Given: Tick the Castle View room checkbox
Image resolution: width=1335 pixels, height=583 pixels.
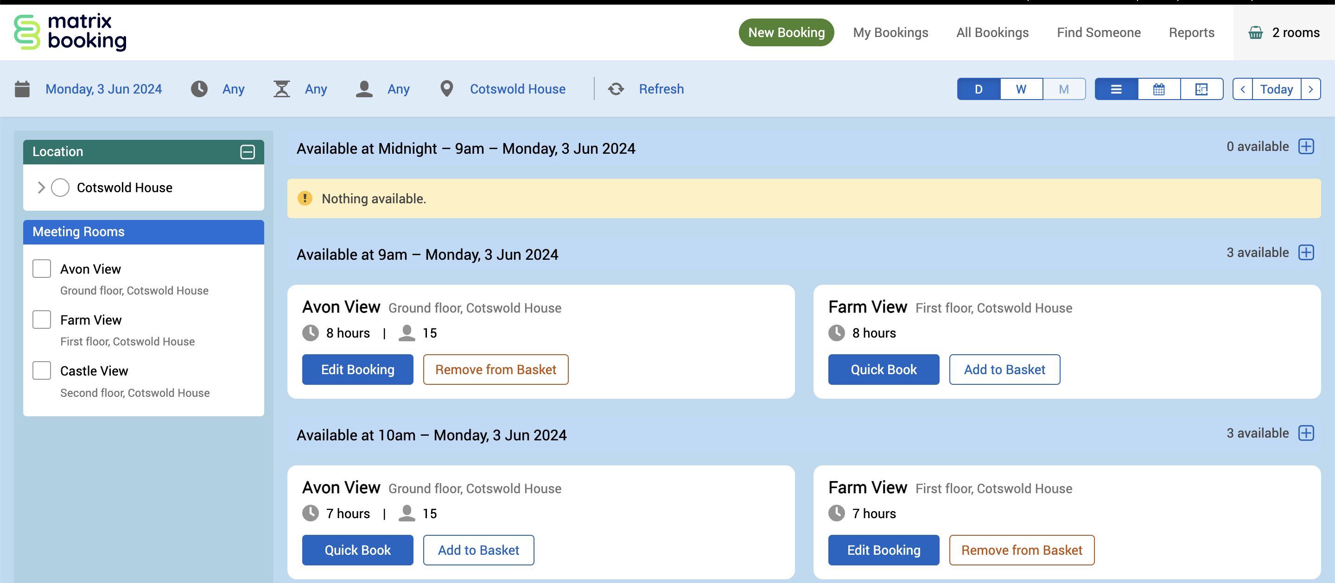Looking at the screenshot, I should tap(41, 371).
